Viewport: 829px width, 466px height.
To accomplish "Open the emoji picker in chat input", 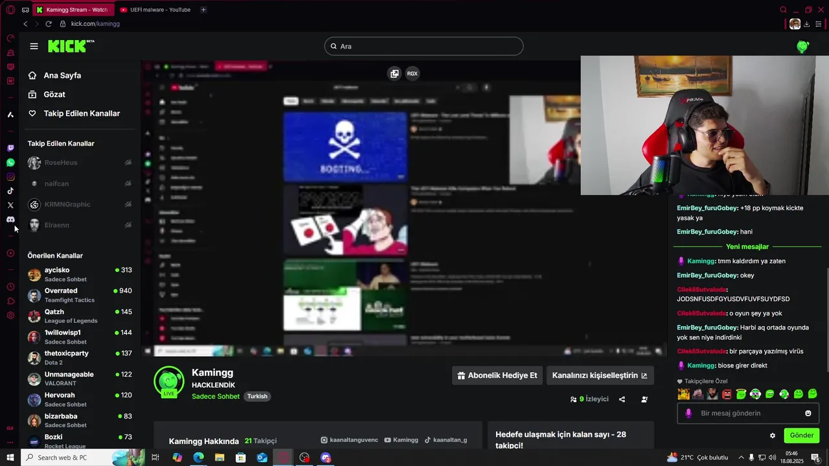I will [x=808, y=413].
